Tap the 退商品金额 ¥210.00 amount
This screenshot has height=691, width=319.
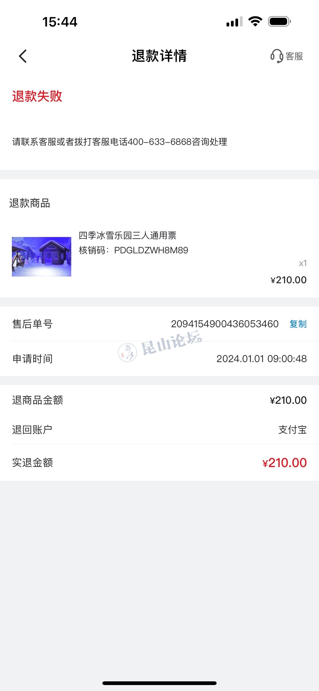click(288, 400)
